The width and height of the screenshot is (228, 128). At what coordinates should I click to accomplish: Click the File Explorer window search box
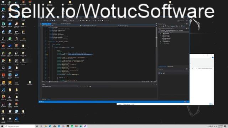tap(204, 69)
